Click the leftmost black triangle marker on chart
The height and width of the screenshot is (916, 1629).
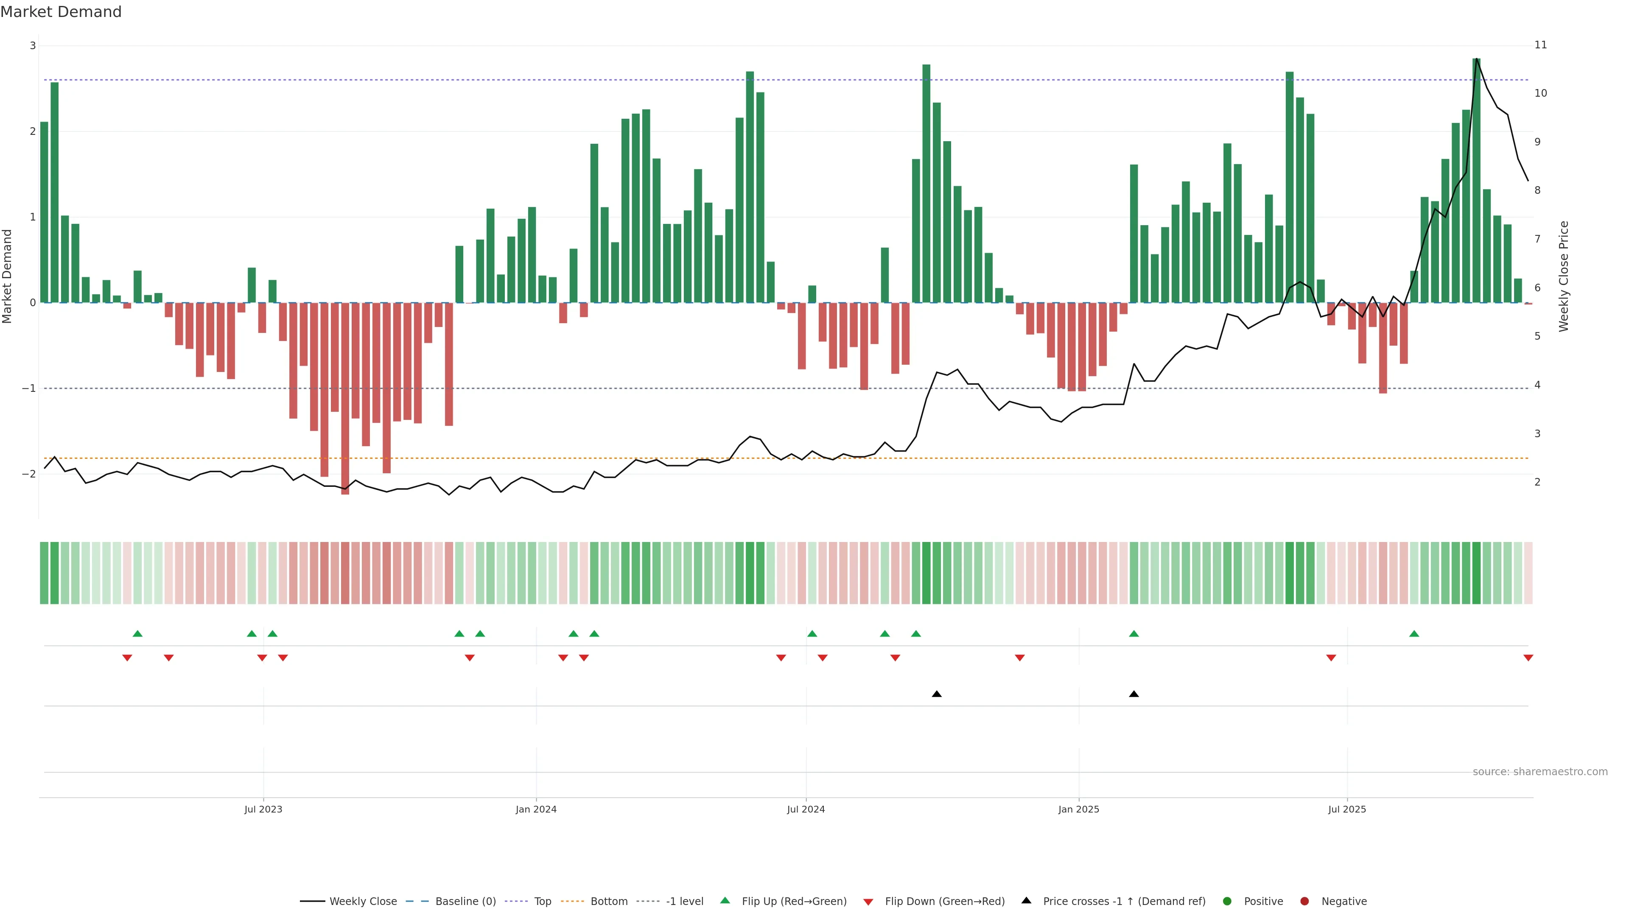point(937,694)
